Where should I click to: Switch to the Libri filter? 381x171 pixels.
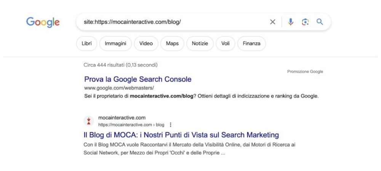pos(86,43)
